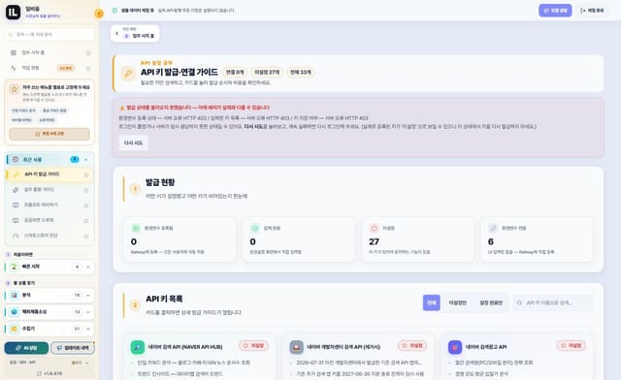Screen dimensions: 621x380
Task: Select the 설정 완료만 filter tab
Action: pyautogui.click(x=491, y=302)
